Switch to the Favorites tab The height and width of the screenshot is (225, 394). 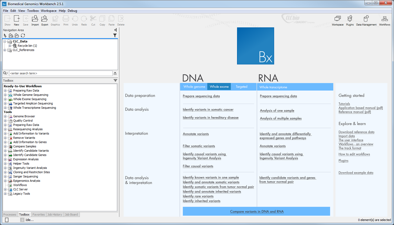coord(39,215)
